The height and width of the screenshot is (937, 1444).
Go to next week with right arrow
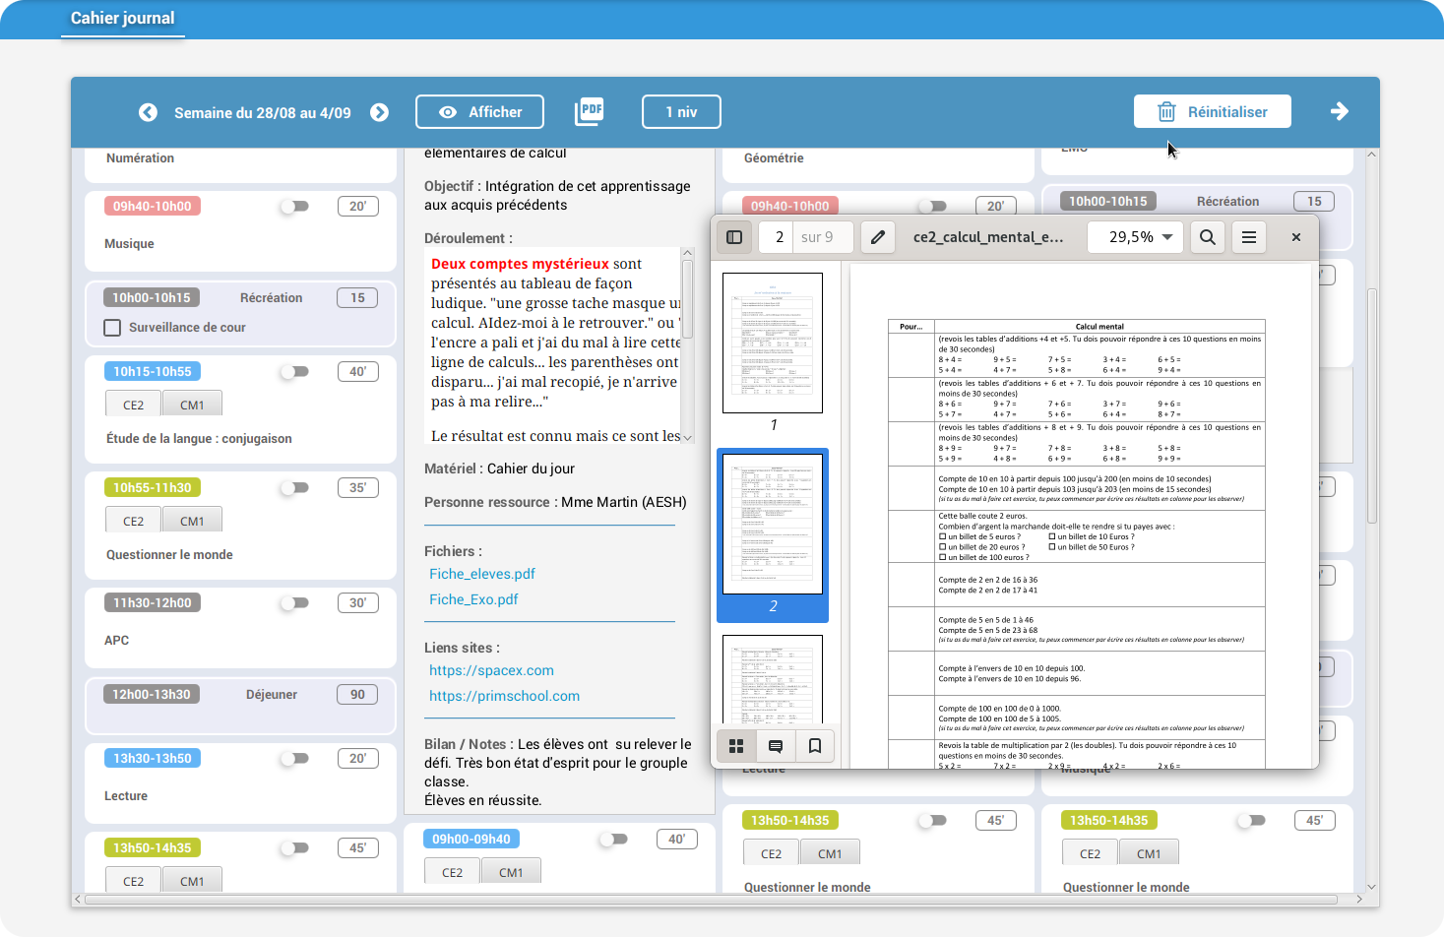click(379, 112)
